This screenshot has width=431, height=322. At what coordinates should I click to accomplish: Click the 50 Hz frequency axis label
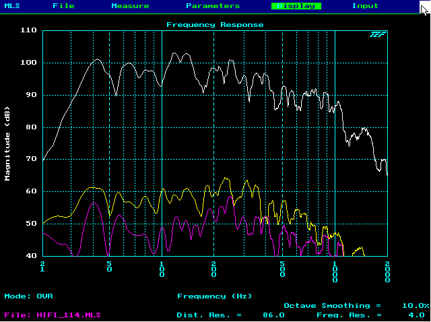(109, 267)
